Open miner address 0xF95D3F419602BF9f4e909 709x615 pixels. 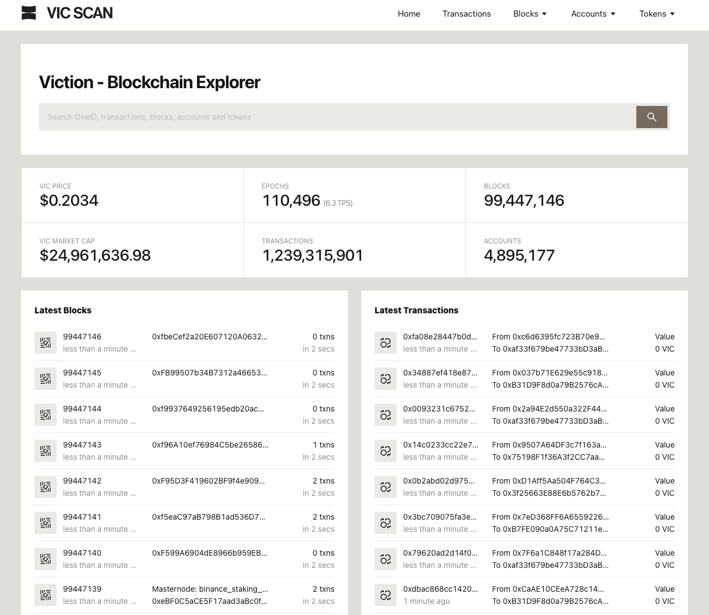pyautogui.click(x=209, y=481)
